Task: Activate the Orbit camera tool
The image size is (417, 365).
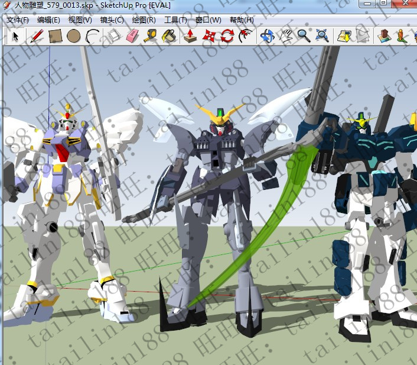Action: (267, 36)
